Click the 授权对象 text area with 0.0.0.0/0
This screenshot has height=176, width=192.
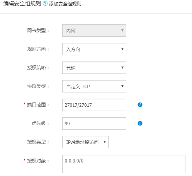click(x=124, y=164)
